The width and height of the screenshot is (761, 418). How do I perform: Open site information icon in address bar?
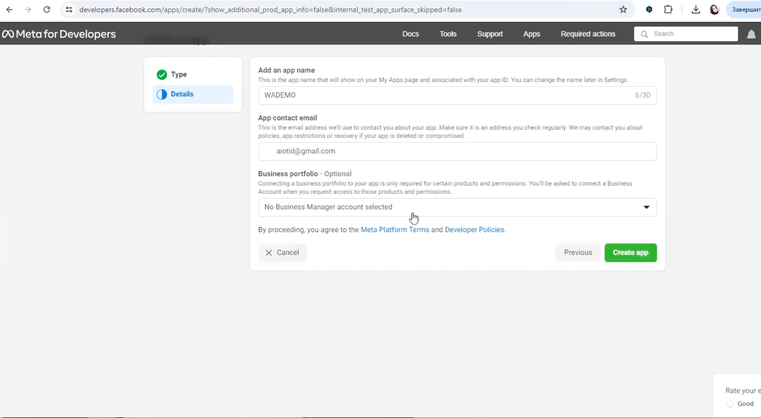click(x=69, y=10)
